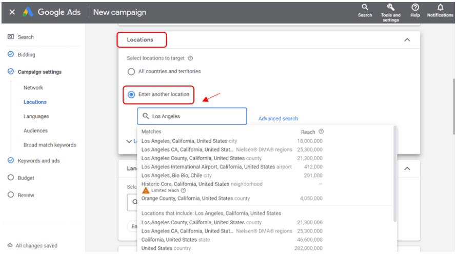Image resolution: width=456 pixels, height=257 pixels.
Task: Click the Locations section heading
Action: pos(140,40)
